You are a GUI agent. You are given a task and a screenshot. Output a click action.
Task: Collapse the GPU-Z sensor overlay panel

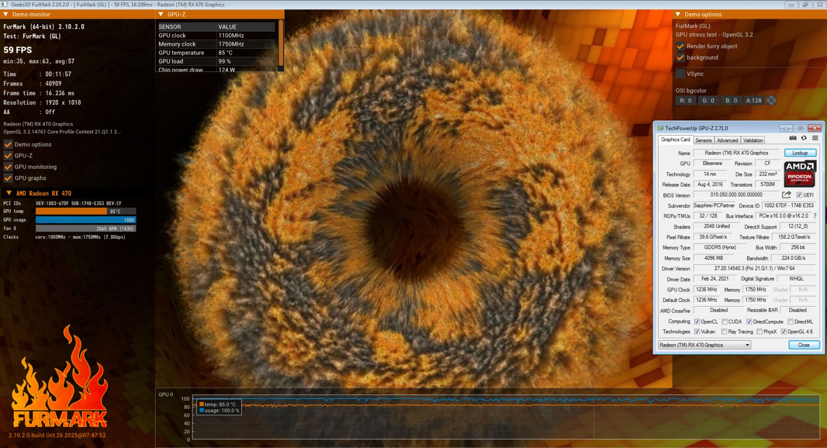[x=160, y=14]
